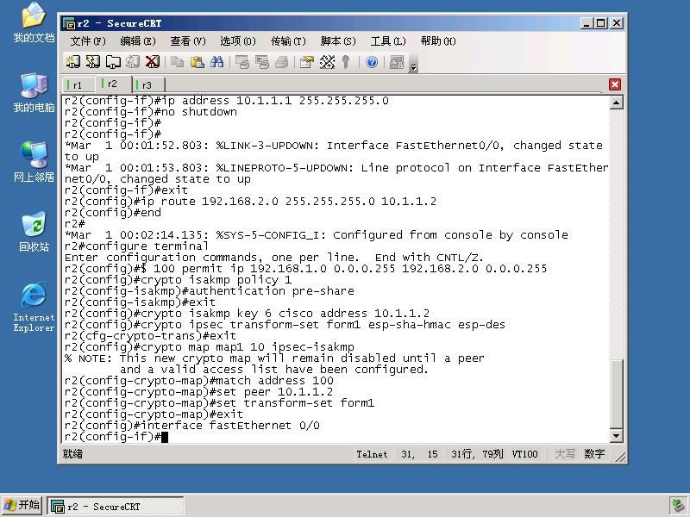Click line 'interface fastEthernet 0/0'
This screenshot has height=517, width=690.
(191, 426)
